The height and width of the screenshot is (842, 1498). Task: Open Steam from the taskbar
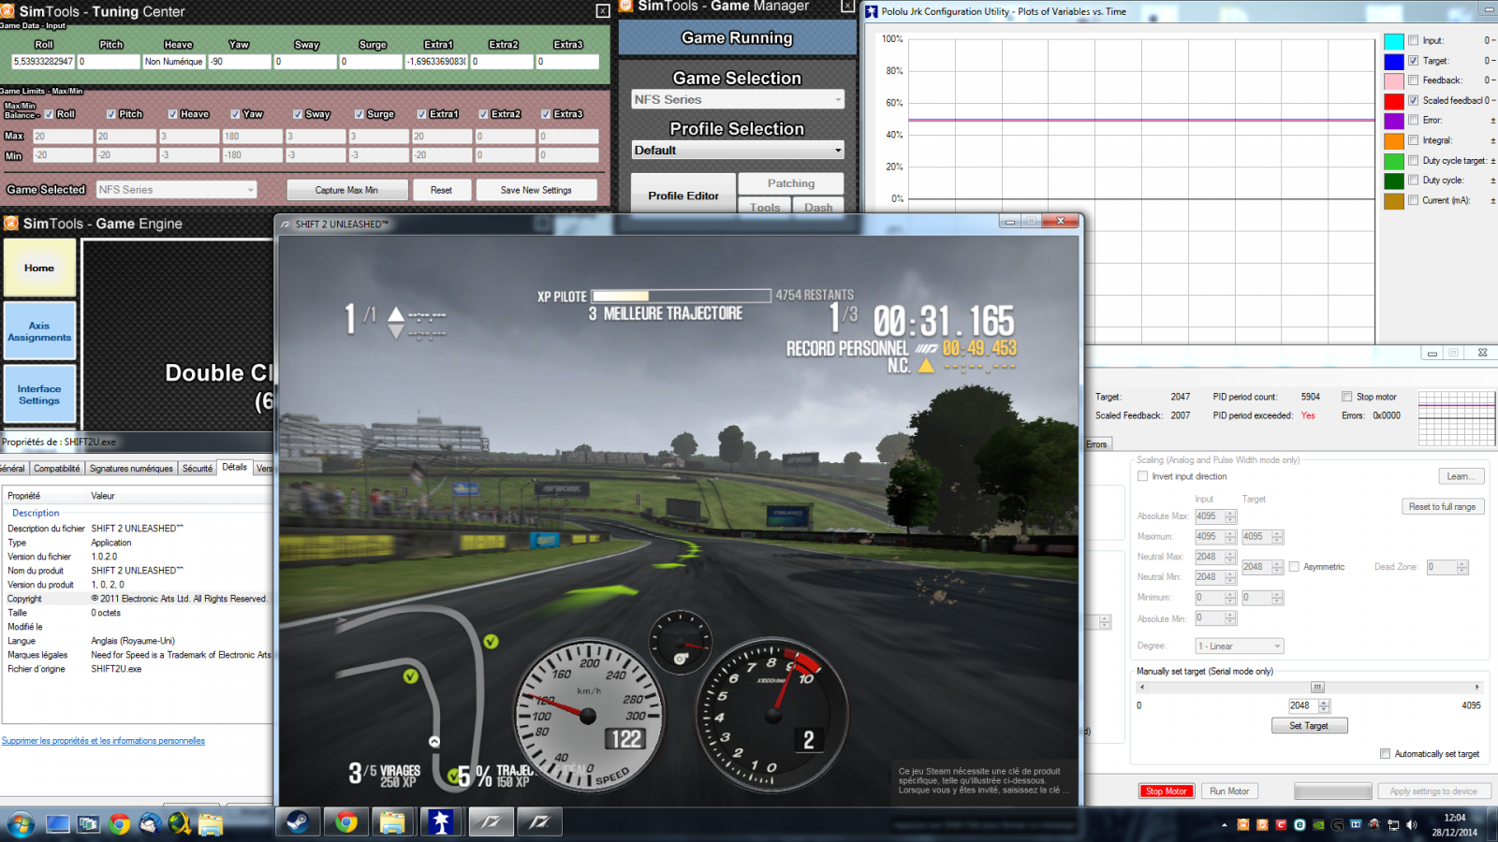pyautogui.click(x=298, y=822)
